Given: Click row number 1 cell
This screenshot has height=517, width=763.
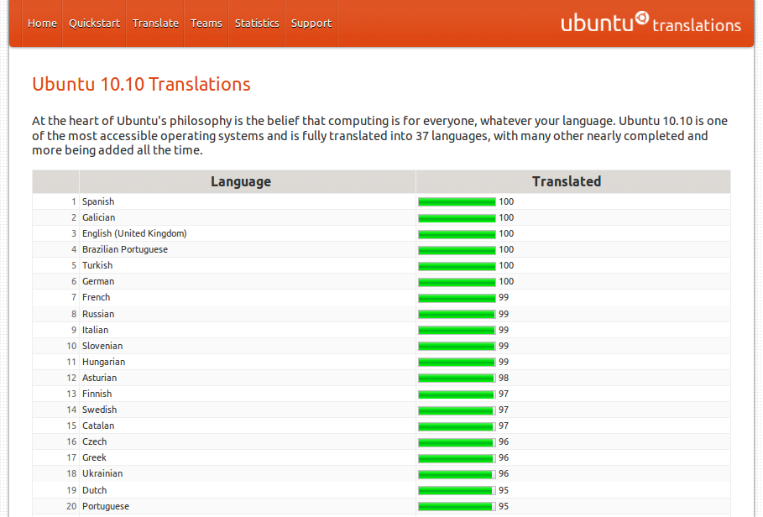Looking at the screenshot, I should pos(56,201).
